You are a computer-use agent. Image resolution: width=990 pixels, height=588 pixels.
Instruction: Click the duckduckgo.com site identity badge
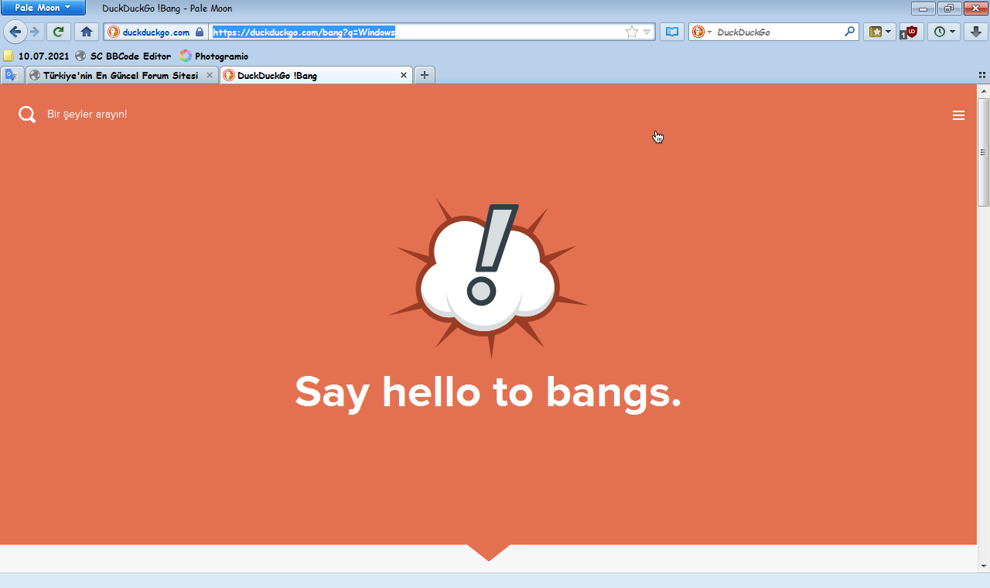tap(155, 32)
